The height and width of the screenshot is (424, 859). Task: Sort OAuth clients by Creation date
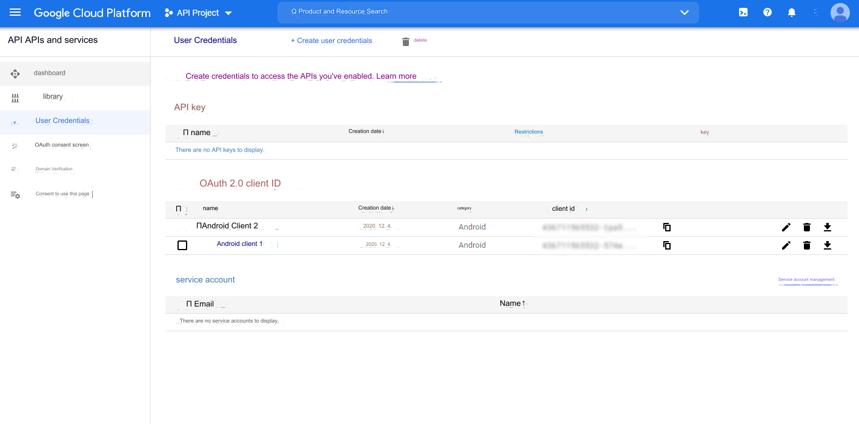(x=376, y=208)
